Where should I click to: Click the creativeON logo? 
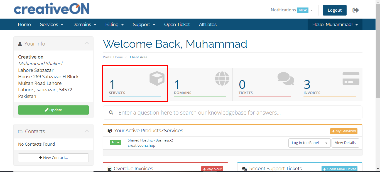52,9
